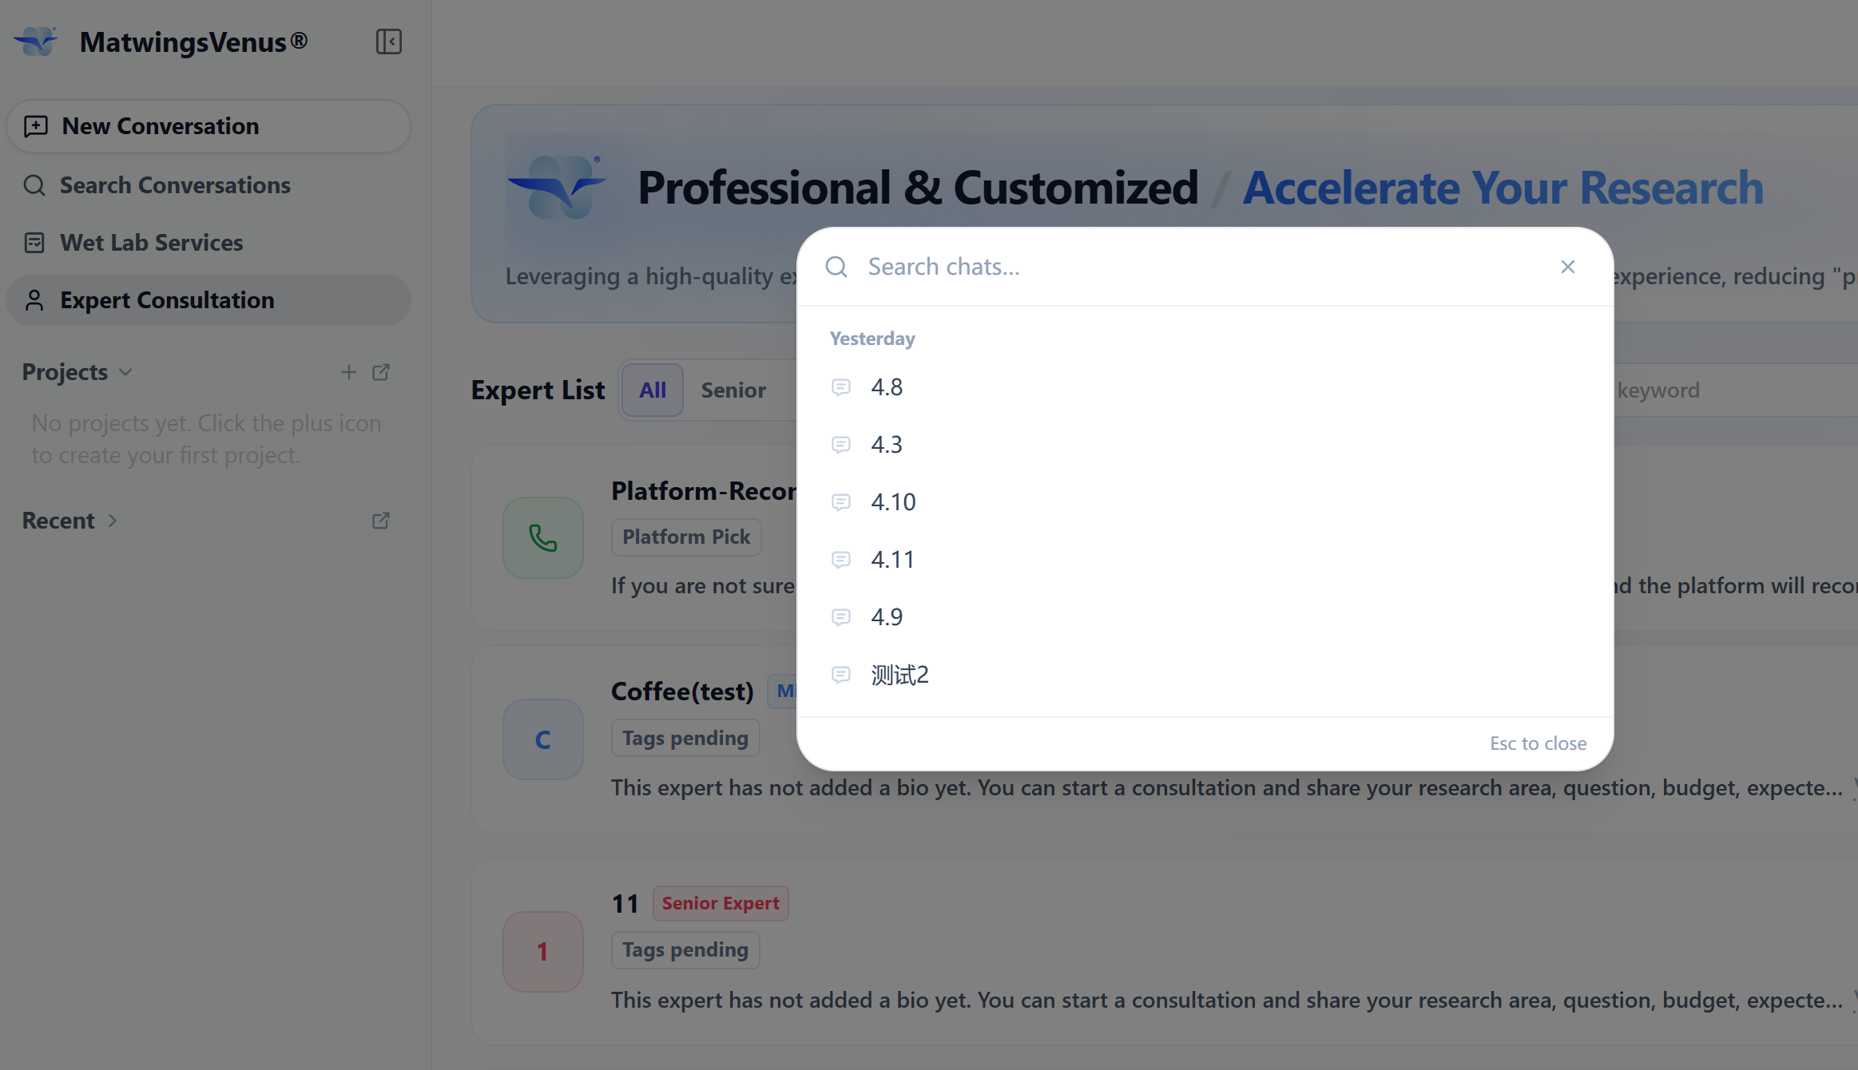Click the red avatar for expert 11
This screenshot has width=1858, height=1070.
(543, 952)
